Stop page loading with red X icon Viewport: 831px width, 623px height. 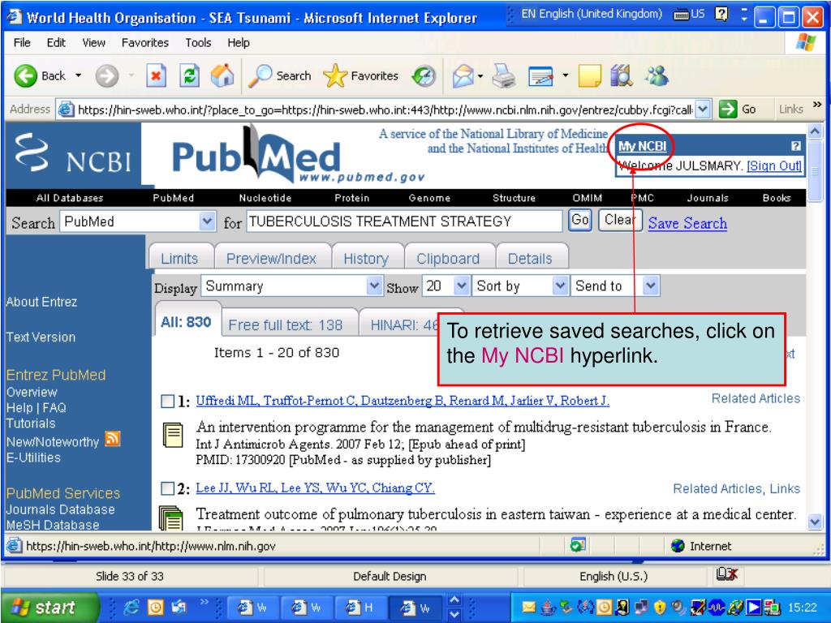point(156,75)
